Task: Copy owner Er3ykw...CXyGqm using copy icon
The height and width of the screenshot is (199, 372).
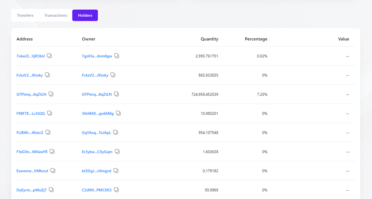Action: click(117, 152)
